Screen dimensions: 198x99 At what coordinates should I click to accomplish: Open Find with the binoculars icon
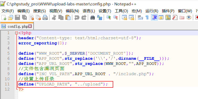(92, 17)
